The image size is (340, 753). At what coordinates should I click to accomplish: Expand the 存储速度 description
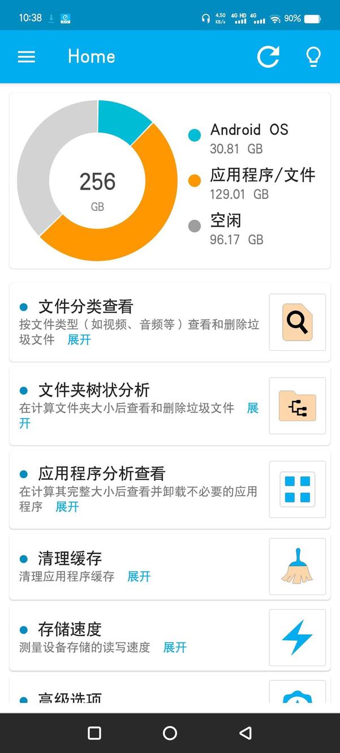tap(174, 648)
